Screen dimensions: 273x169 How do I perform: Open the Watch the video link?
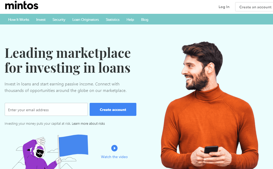coord(114,157)
